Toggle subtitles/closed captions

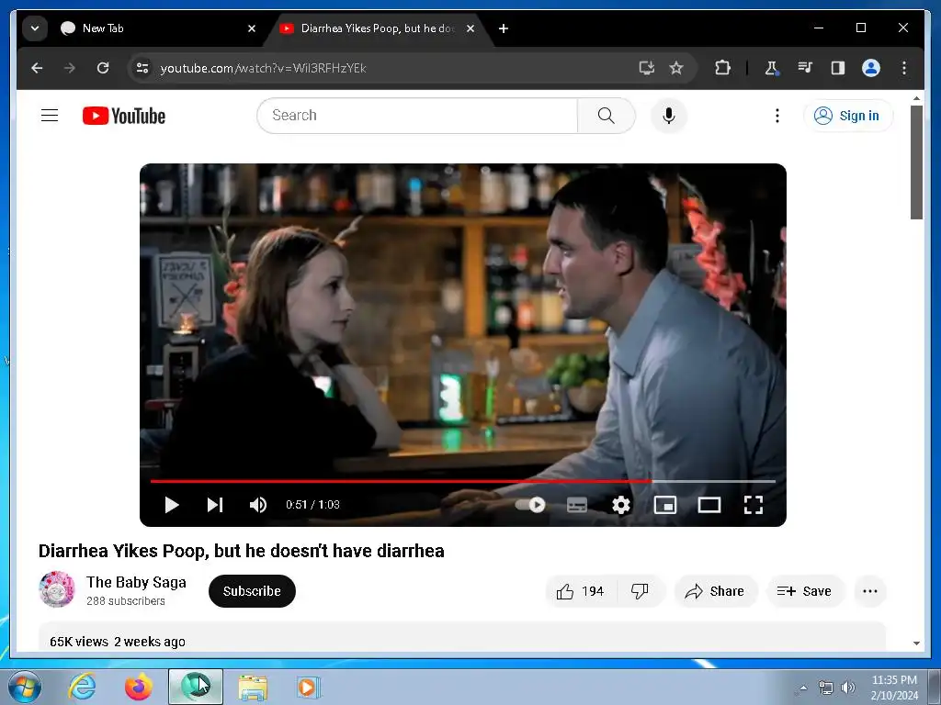[577, 505]
